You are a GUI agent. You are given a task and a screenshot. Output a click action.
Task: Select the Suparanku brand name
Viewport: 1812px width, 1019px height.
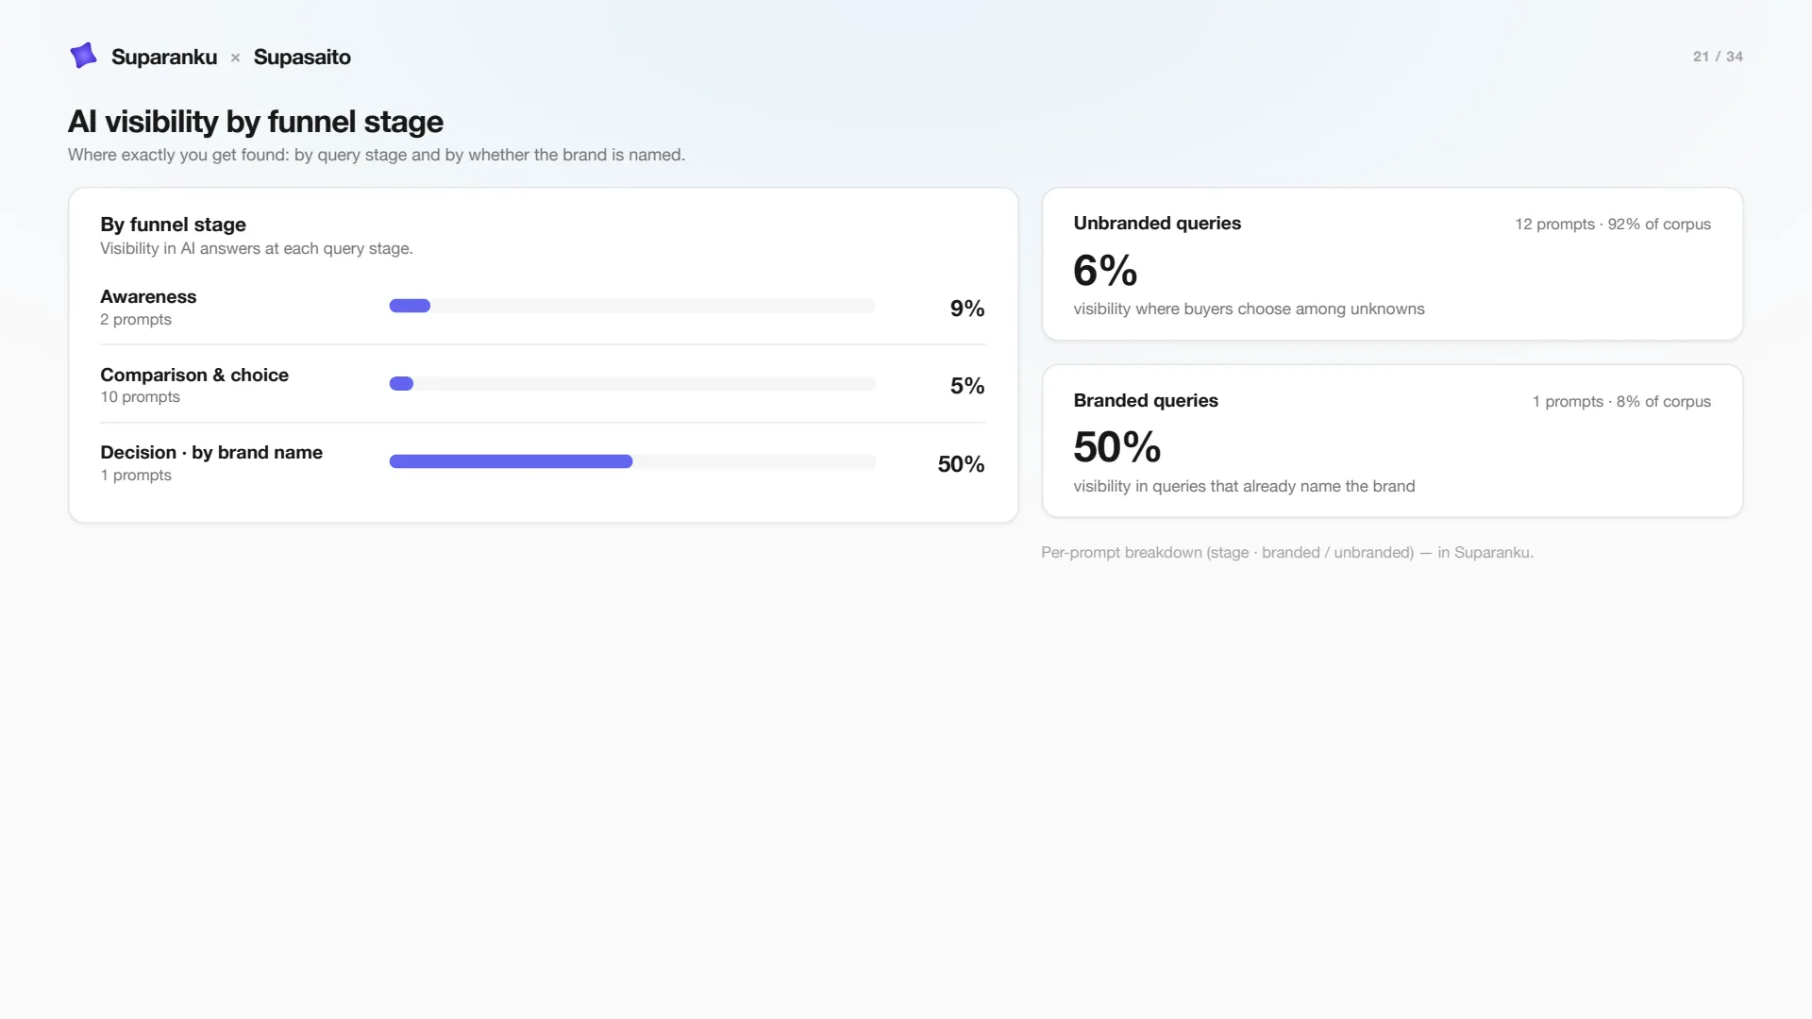point(164,57)
